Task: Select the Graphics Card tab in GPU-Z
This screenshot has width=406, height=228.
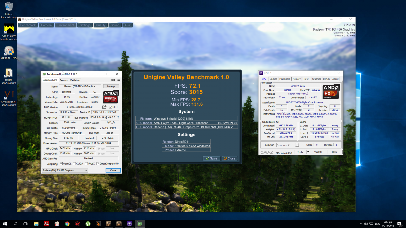Action: tap(50, 80)
